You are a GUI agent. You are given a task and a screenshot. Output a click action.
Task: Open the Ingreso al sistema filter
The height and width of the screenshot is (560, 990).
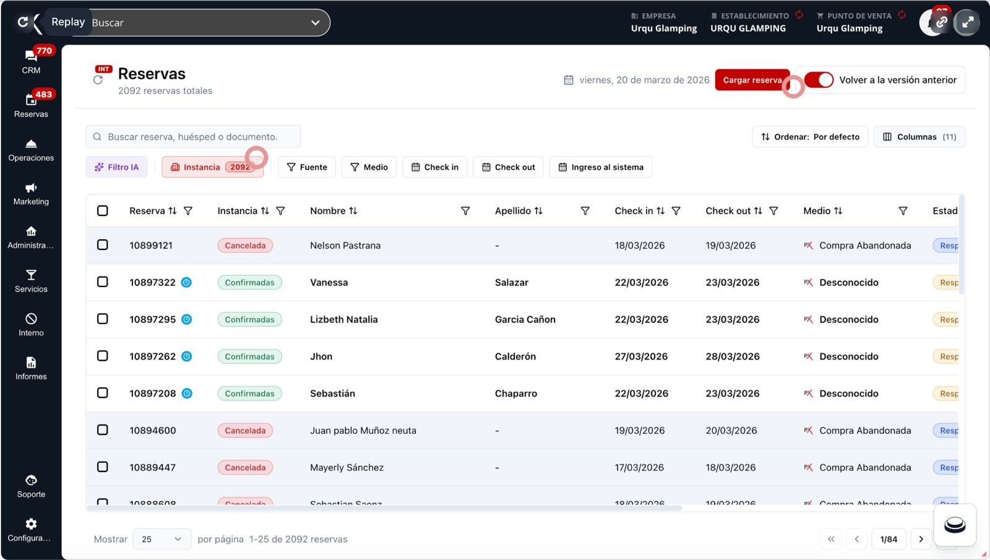[x=601, y=167]
